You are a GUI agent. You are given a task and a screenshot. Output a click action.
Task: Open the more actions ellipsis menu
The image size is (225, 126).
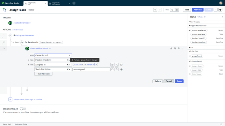click(x=216, y=10)
